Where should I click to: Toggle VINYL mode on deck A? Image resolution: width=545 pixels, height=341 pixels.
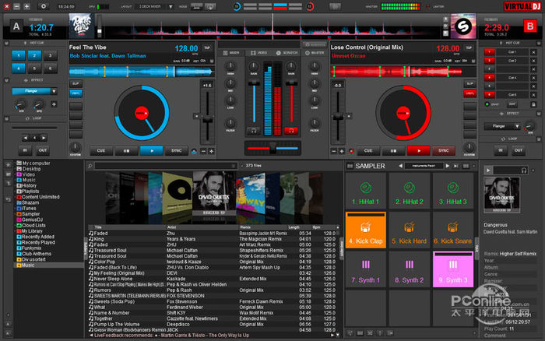[x=76, y=93]
